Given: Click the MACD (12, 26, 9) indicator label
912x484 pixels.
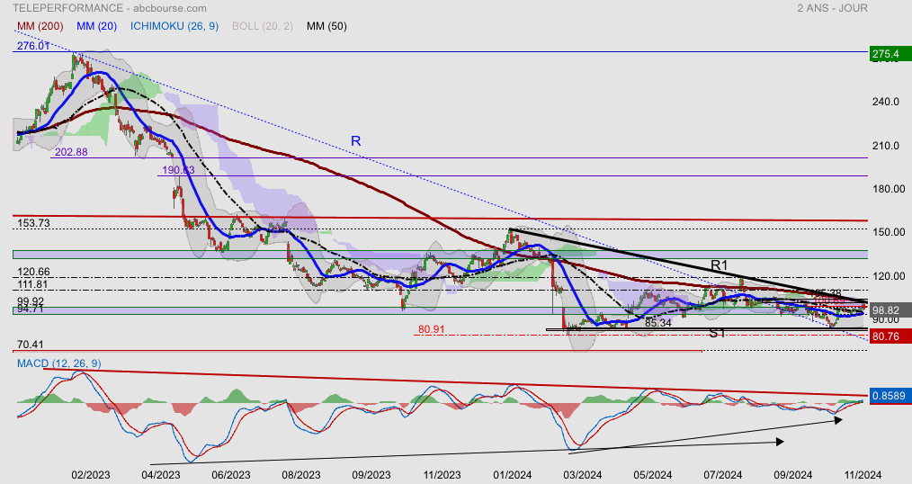Looking at the screenshot, I should click(x=58, y=363).
